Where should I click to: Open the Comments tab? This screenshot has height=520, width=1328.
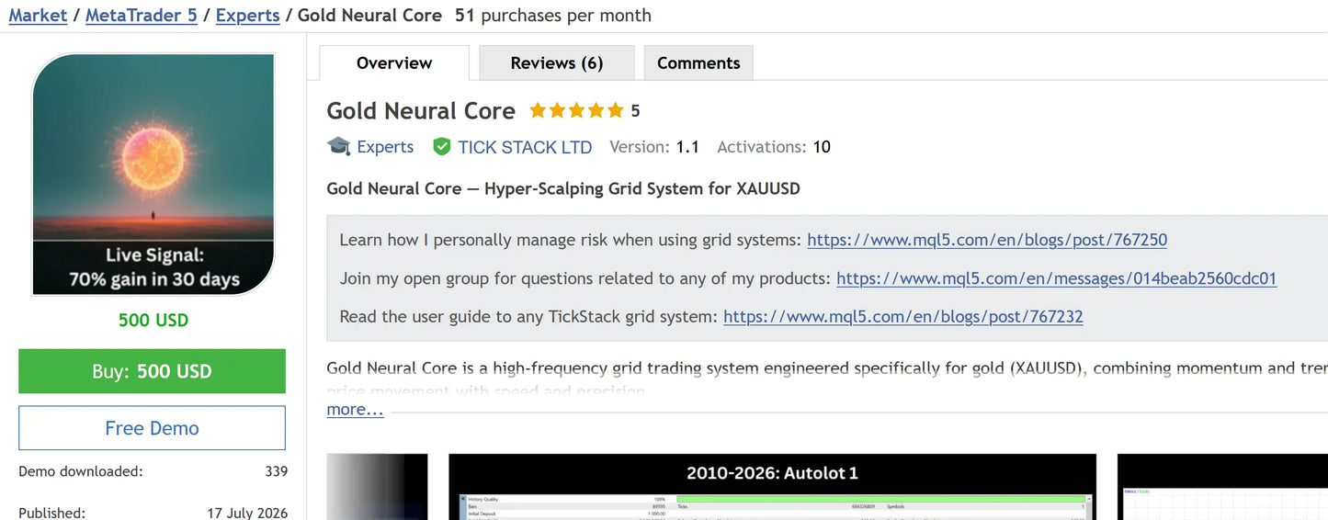698,63
